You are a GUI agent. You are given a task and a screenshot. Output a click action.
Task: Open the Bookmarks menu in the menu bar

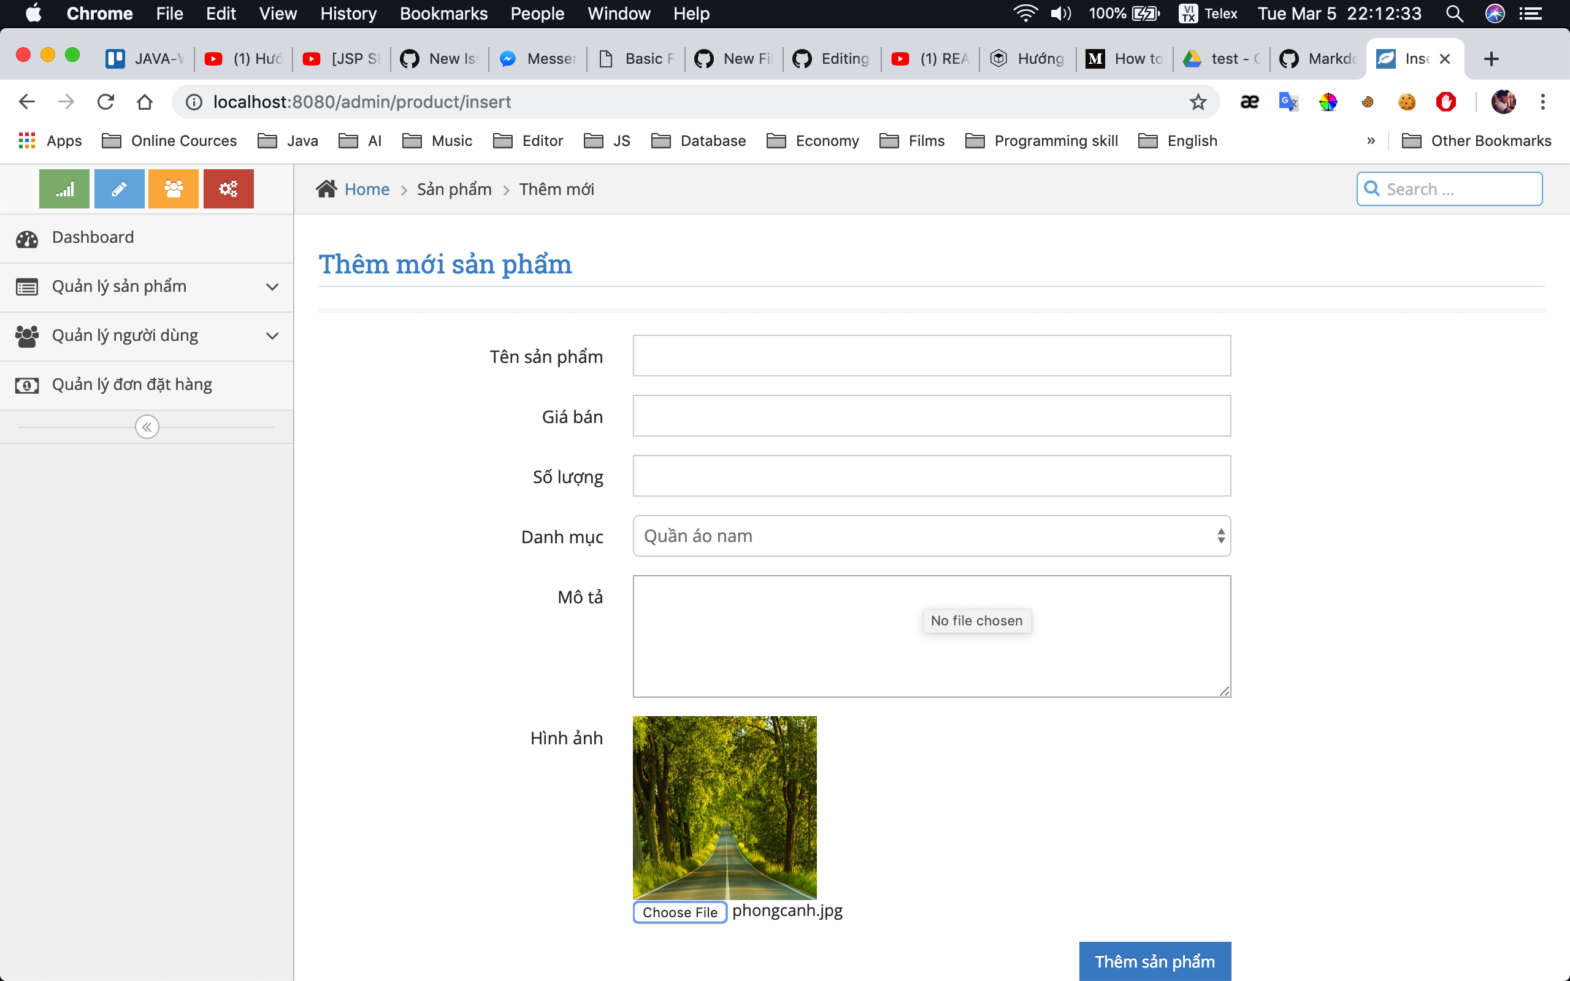[x=444, y=13]
